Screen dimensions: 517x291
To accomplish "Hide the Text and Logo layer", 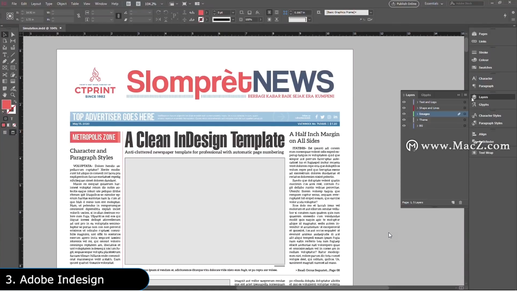I will pyautogui.click(x=404, y=102).
